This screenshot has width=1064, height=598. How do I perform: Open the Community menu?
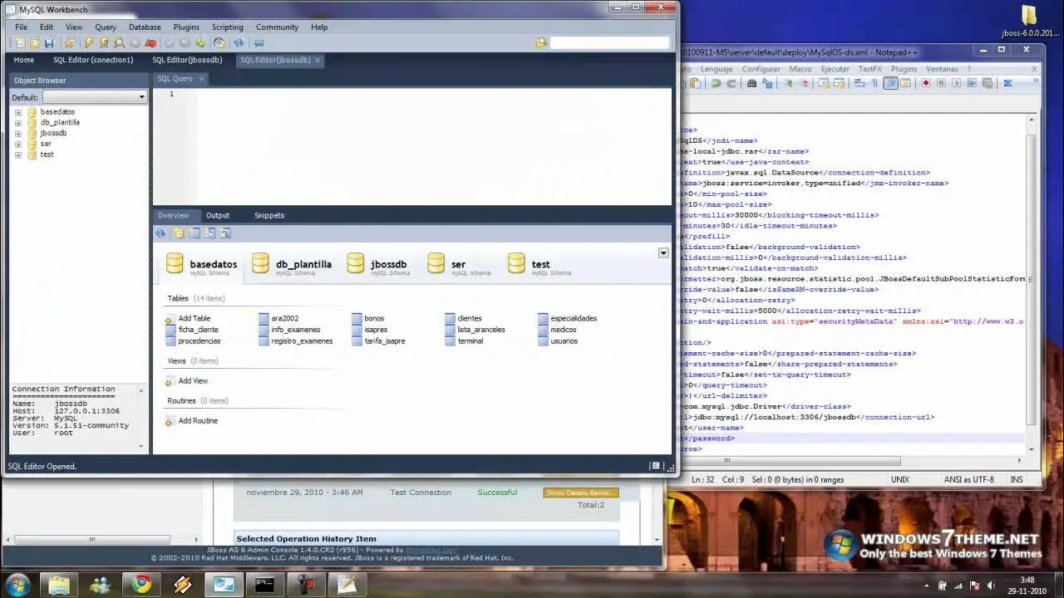pyautogui.click(x=277, y=27)
